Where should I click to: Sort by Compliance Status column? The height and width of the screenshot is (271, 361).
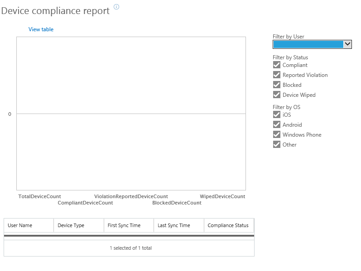[228, 225]
